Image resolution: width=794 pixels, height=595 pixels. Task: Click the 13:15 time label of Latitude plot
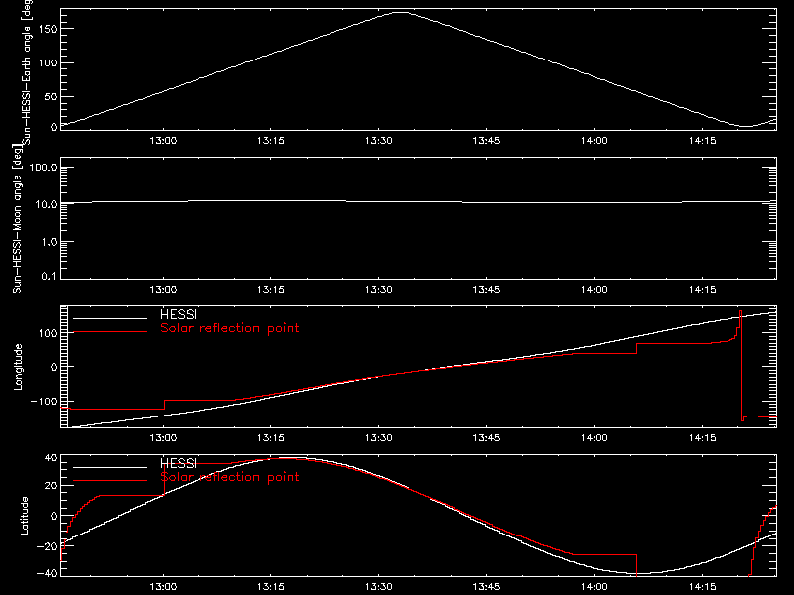click(x=271, y=587)
